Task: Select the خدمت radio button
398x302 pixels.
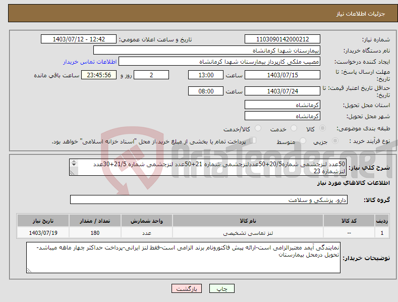Action: pyautogui.click(x=294, y=128)
